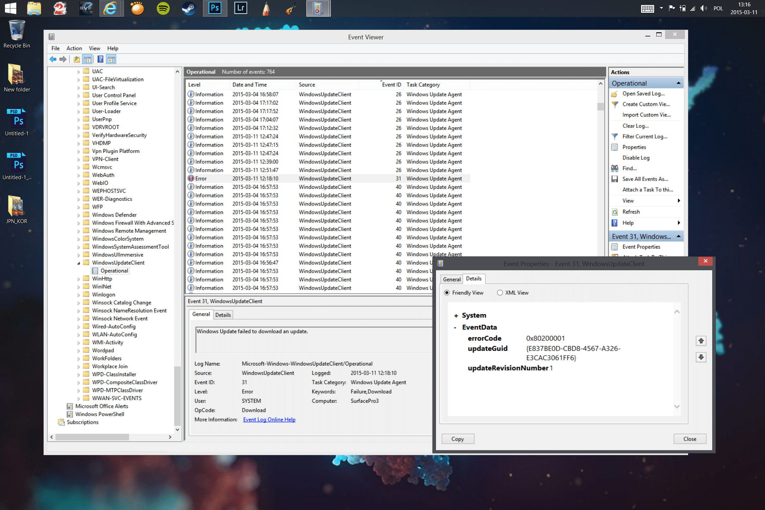Open the File menu
Viewport: 765px width, 510px height.
click(x=55, y=48)
